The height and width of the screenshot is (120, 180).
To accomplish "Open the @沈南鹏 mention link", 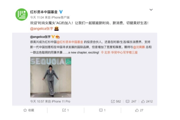I will tap(139, 47).
